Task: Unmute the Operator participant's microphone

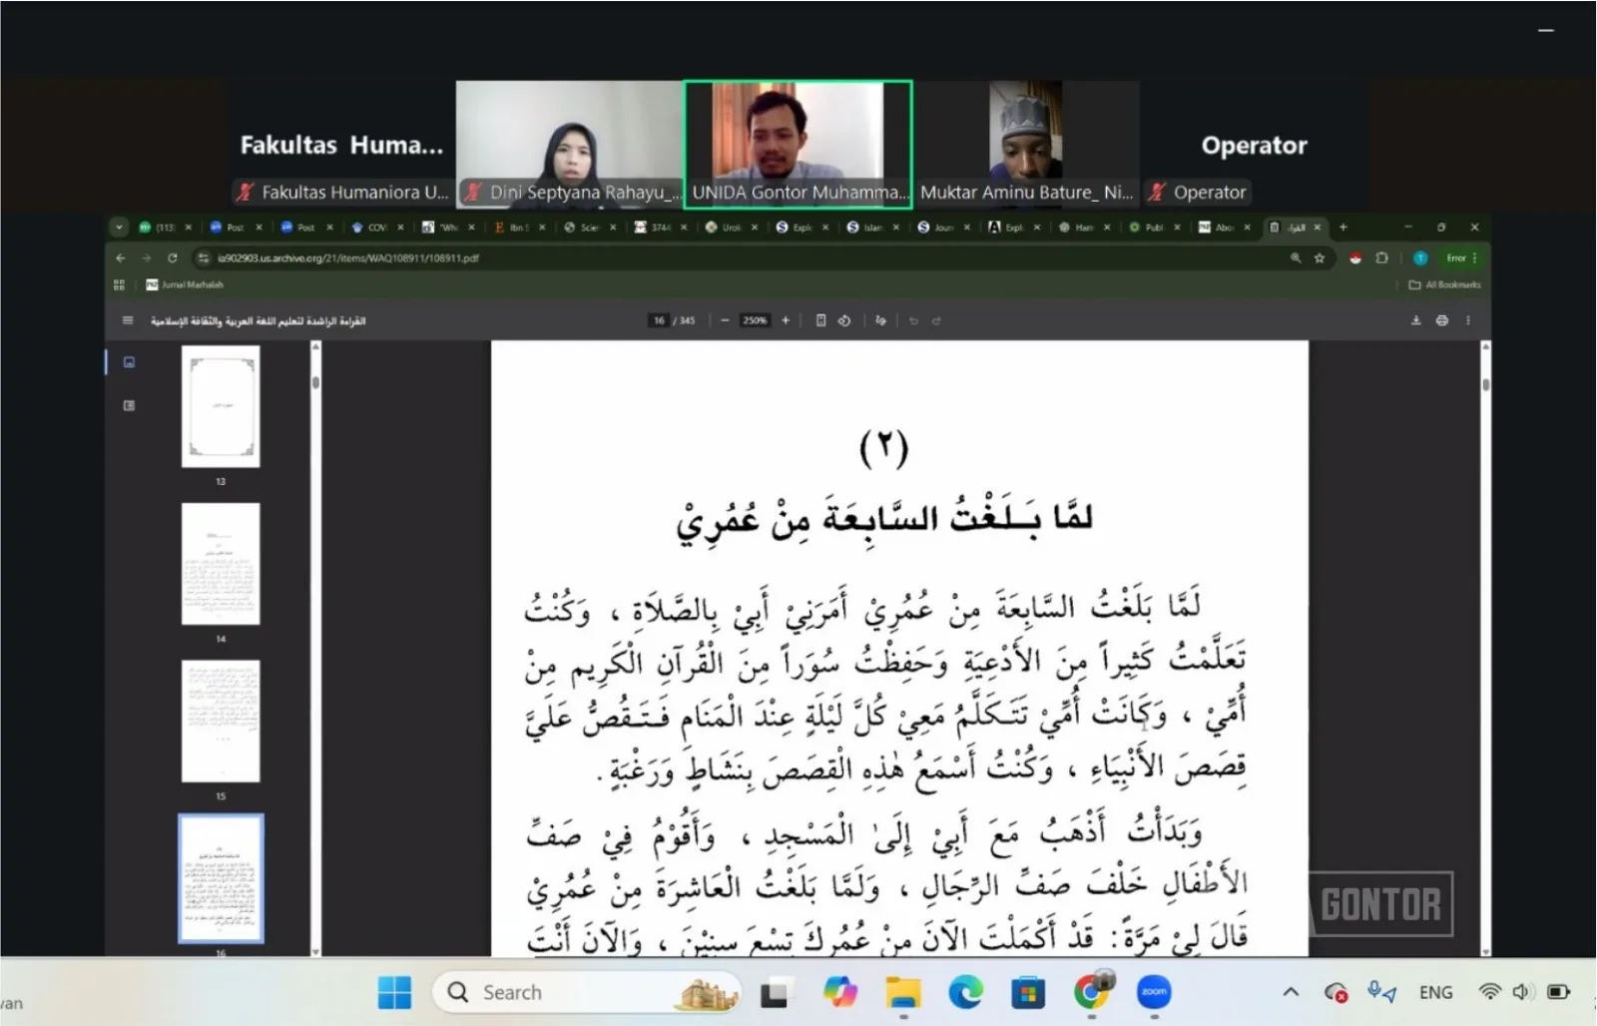Action: point(1158,193)
